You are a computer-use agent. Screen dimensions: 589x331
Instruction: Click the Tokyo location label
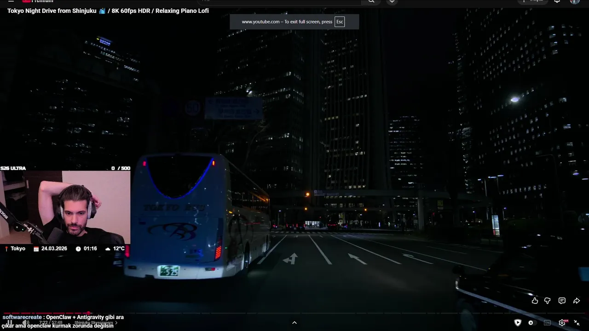(18, 249)
